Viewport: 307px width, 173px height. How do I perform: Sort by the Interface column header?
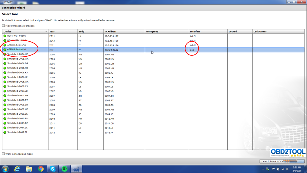pos(208,31)
